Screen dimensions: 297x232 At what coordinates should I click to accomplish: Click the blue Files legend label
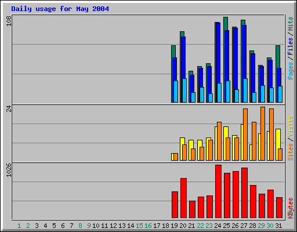click(290, 46)
